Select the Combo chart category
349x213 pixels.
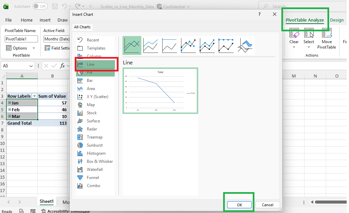click(x=96, y=186)
